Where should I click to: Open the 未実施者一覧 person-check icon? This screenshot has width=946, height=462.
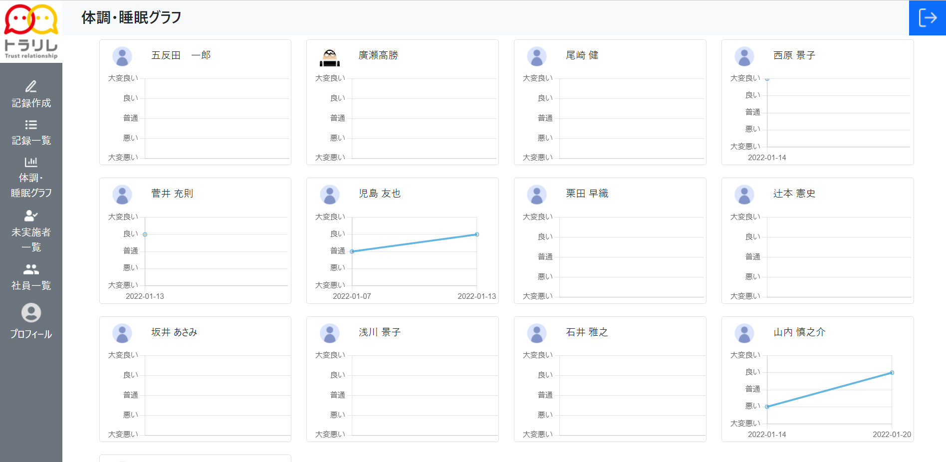tap(31, 216)
